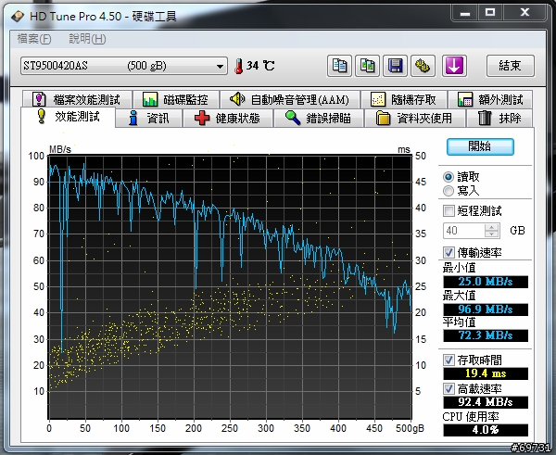This screenshot has height=455, width=556.
Task: Close the HD Tune Pro window
Action: pyautogui.click(x=524, y=13)
